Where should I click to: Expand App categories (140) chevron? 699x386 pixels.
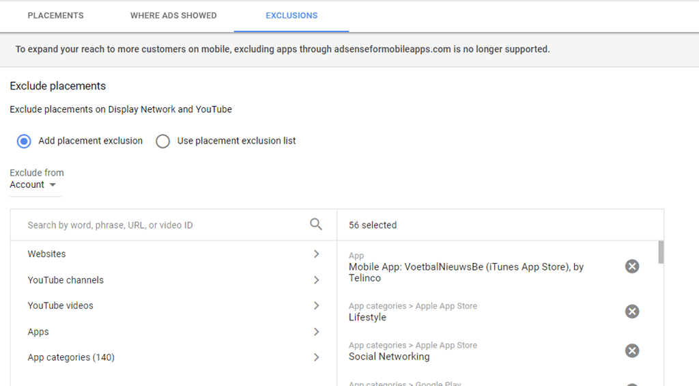point(316,357)
